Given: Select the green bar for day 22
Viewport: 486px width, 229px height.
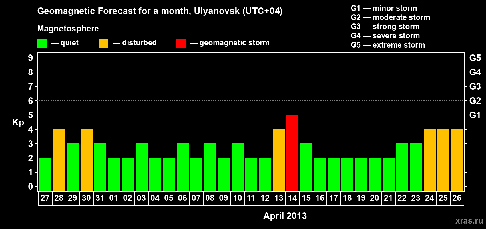Looking at the screenshot, I should pos(402,167).
